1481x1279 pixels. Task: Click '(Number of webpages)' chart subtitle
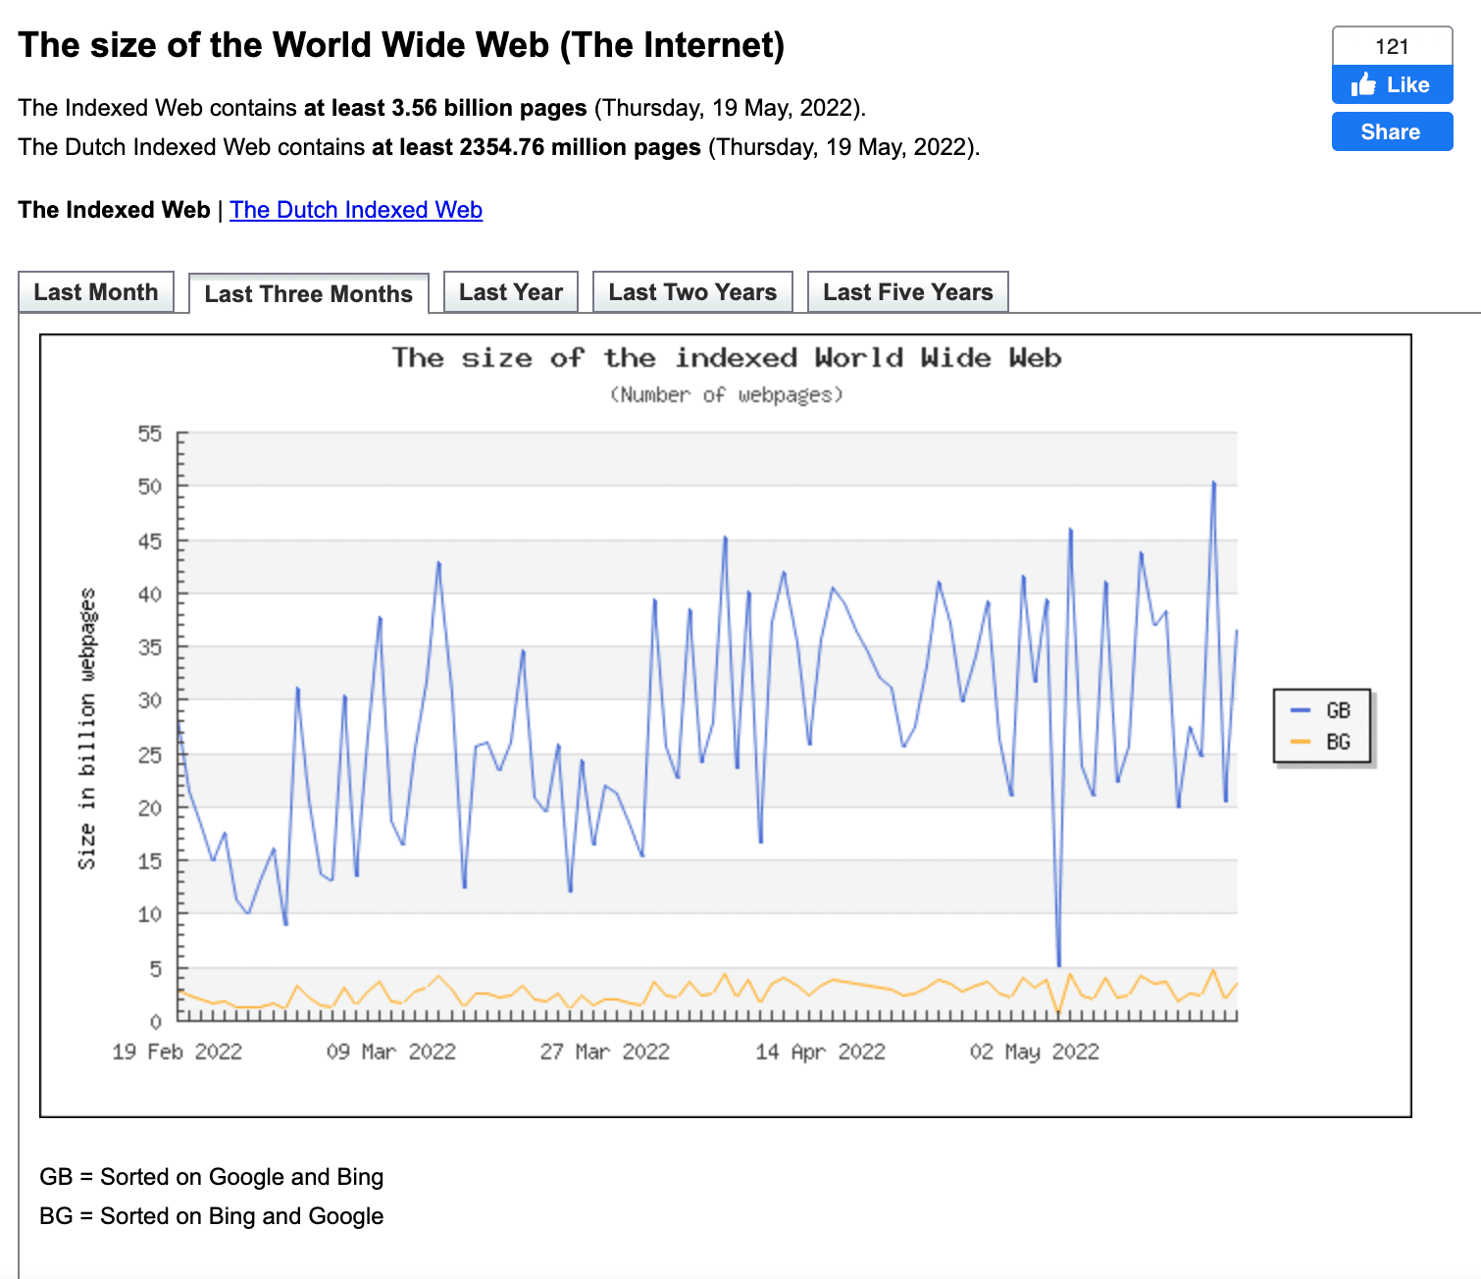(726, 394)
